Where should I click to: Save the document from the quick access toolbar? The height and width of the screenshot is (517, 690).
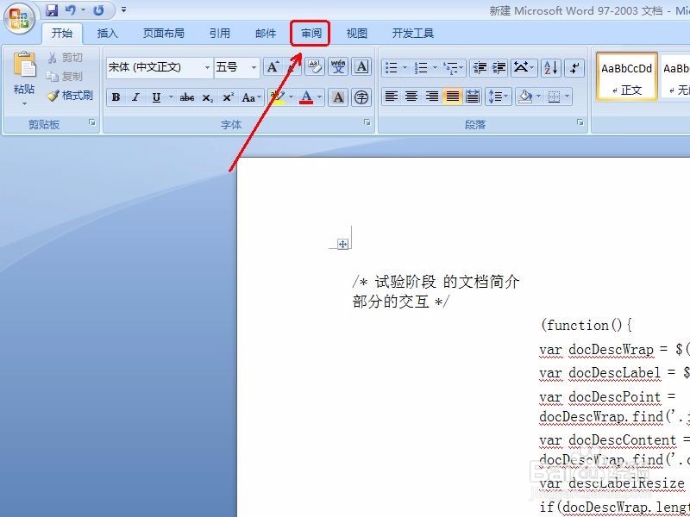[52, 9]
